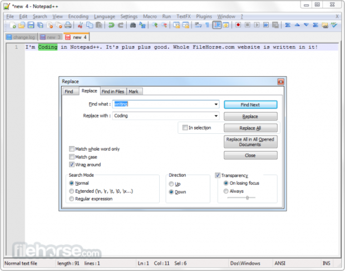Click the Print toolbar icon
Viewport: 345px width, 271px height.
(68, 26)
